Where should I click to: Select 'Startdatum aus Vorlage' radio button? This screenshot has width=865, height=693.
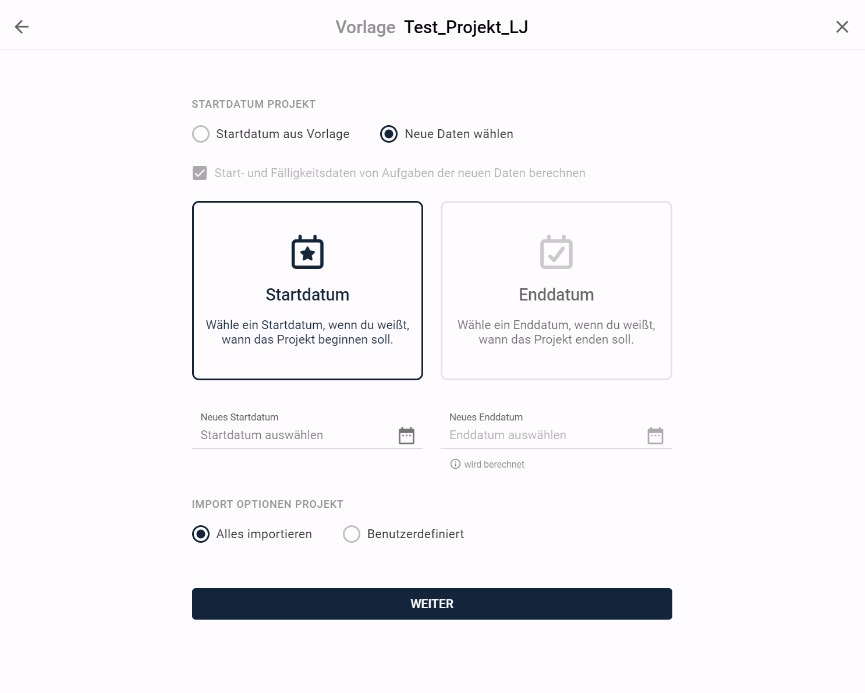tap(201, 134)
